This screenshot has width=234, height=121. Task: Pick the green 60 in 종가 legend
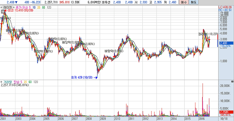point(44,7)
